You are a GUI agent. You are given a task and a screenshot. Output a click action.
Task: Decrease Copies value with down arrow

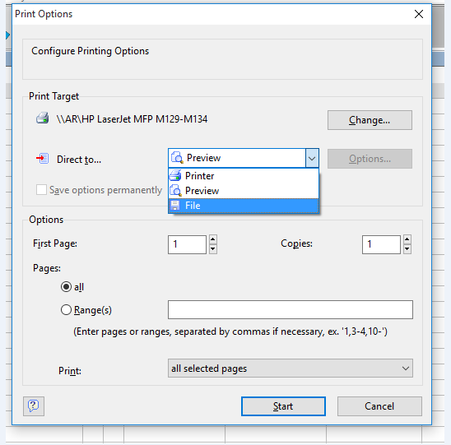click(407, 249)
